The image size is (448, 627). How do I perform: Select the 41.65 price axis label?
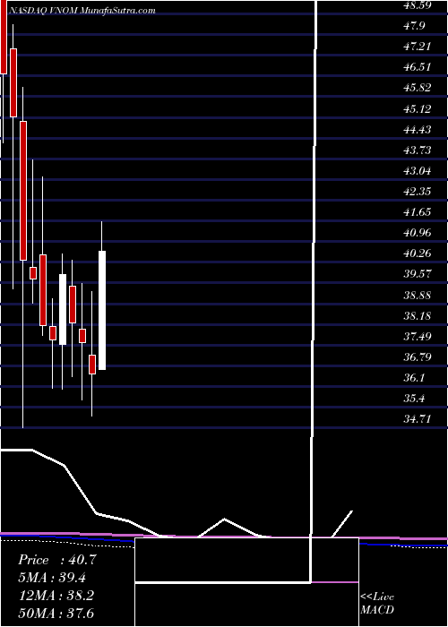coord(417,211)
